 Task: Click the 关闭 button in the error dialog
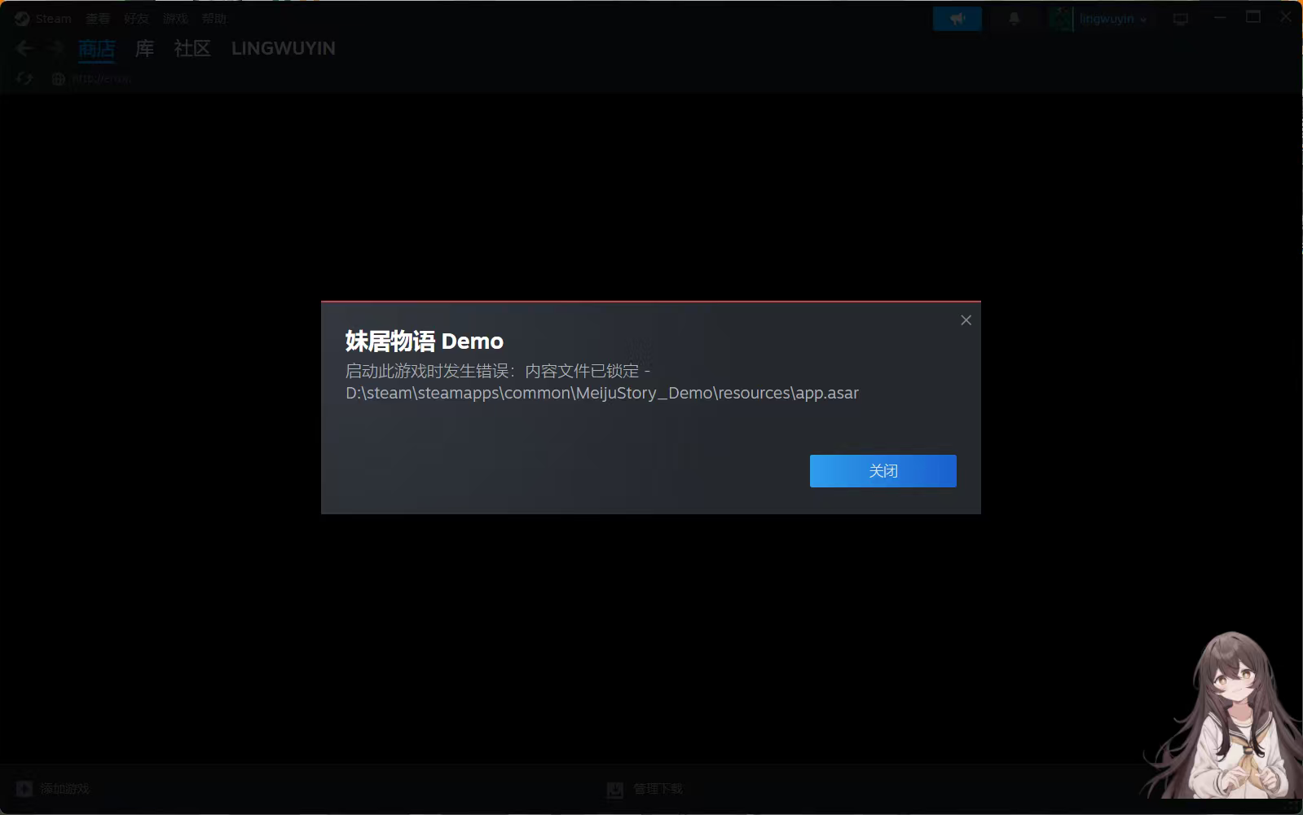click(883, 471)
